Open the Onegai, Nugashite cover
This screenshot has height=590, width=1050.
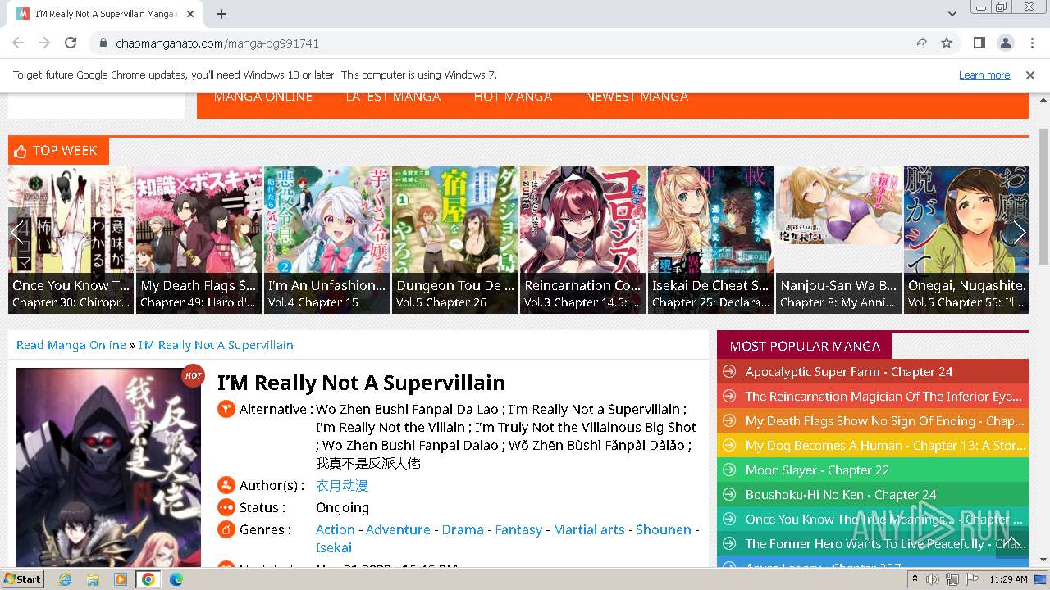pos(966,239)
